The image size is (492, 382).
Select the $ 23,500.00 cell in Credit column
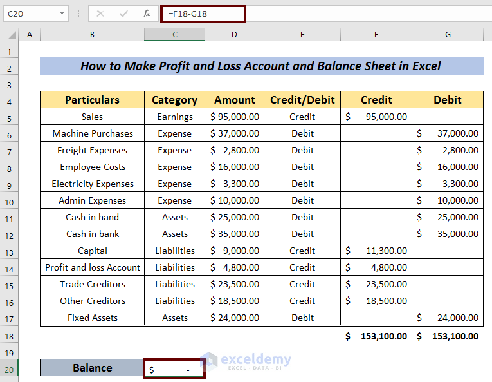[x=376, y=284]
